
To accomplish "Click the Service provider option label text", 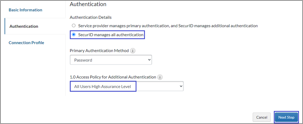I will tap(168, 26).
